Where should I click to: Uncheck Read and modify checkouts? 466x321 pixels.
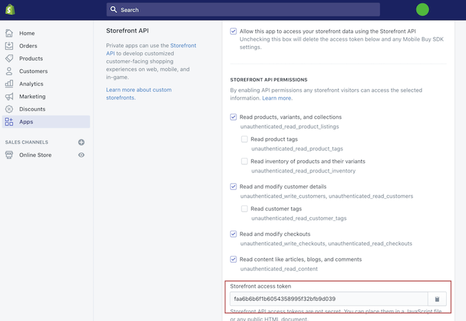coord(233,234)
